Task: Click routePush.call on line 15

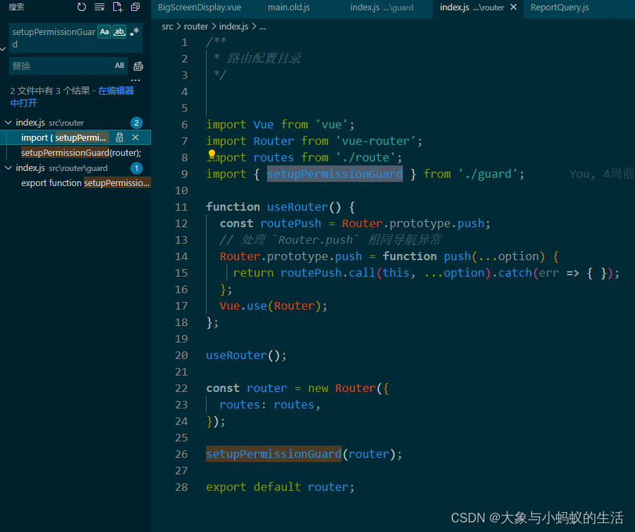Action: click(x=328, y=273)
